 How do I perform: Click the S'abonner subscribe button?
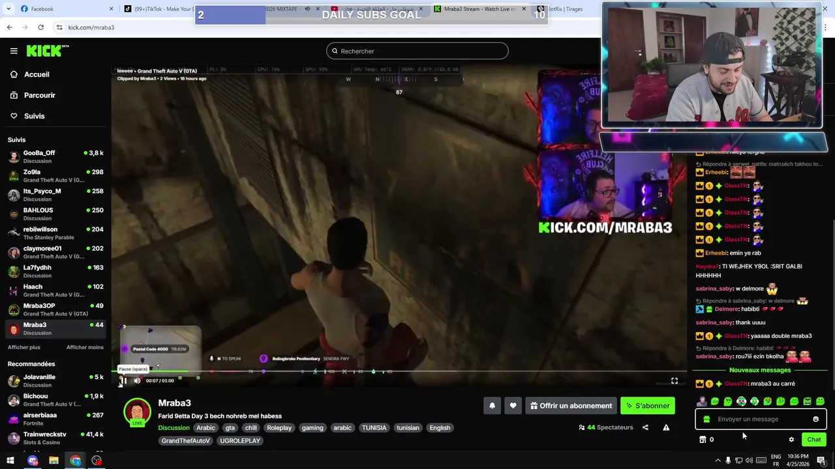[x=648, y=406]
